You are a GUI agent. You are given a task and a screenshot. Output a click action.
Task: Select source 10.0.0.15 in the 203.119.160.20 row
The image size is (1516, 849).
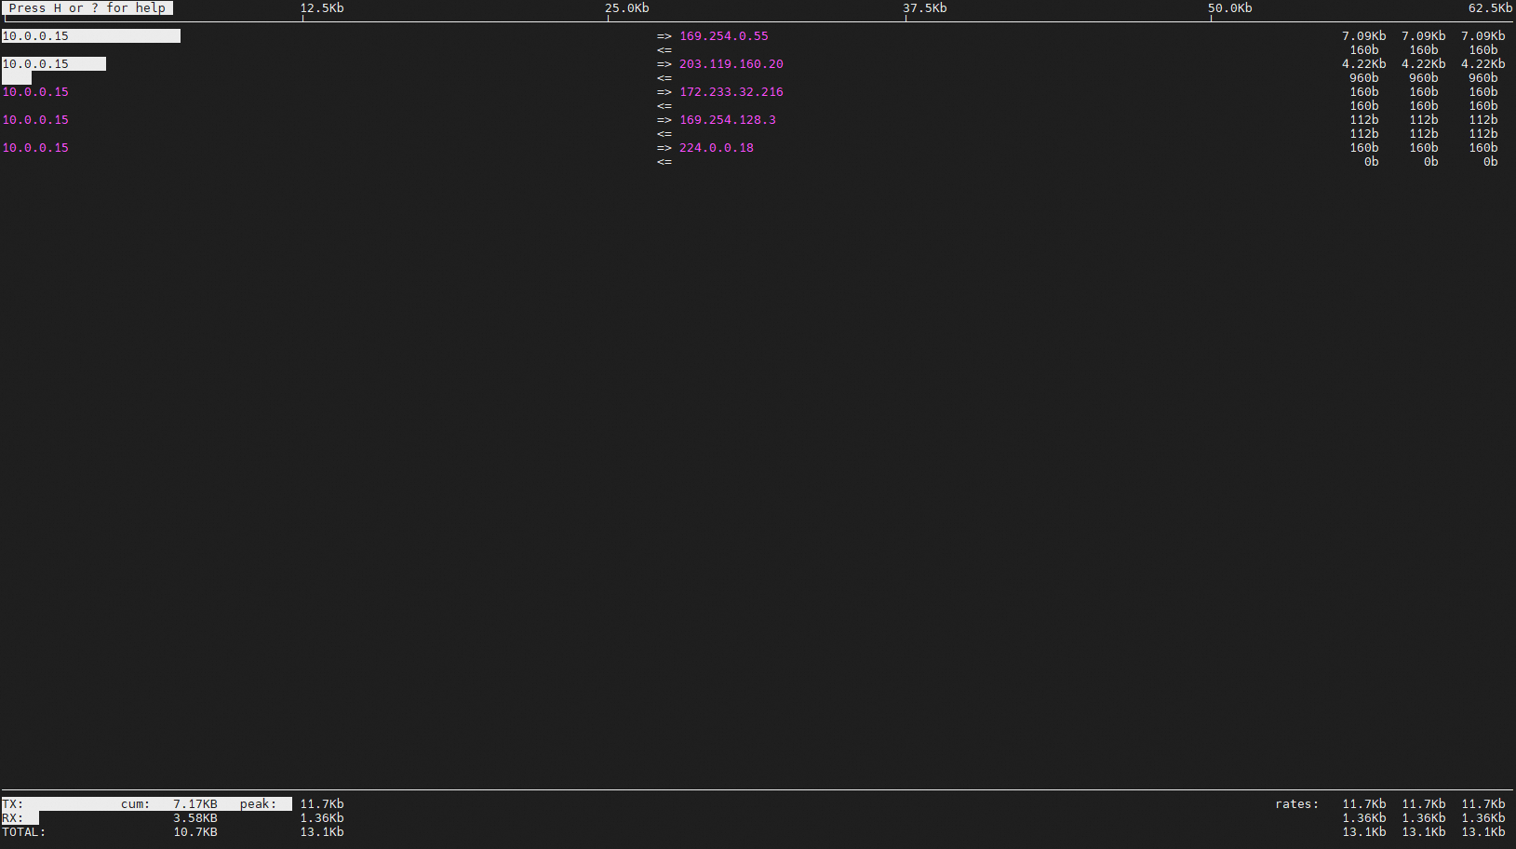(x=35, y=64)
